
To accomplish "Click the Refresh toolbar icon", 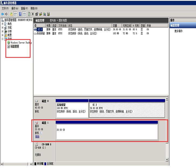I will (x=29, y=14).
